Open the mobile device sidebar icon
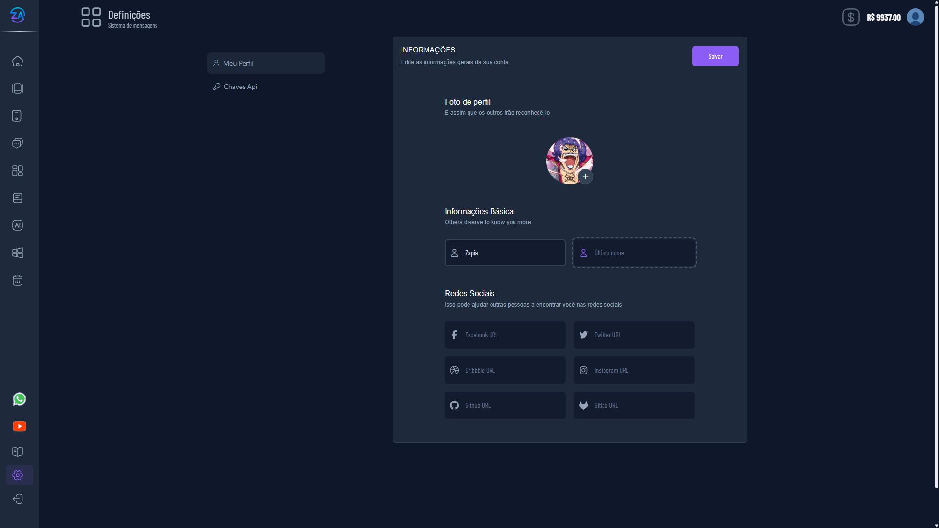 [17, 116]
